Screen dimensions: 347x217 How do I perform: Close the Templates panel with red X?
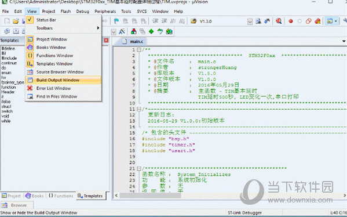click(x=106, y=40)
